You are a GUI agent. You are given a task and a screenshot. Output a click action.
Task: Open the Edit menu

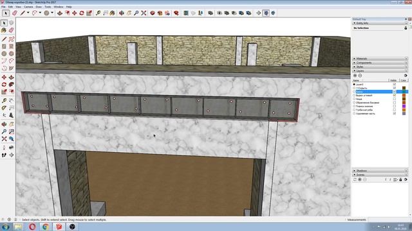tap(10, 7)
